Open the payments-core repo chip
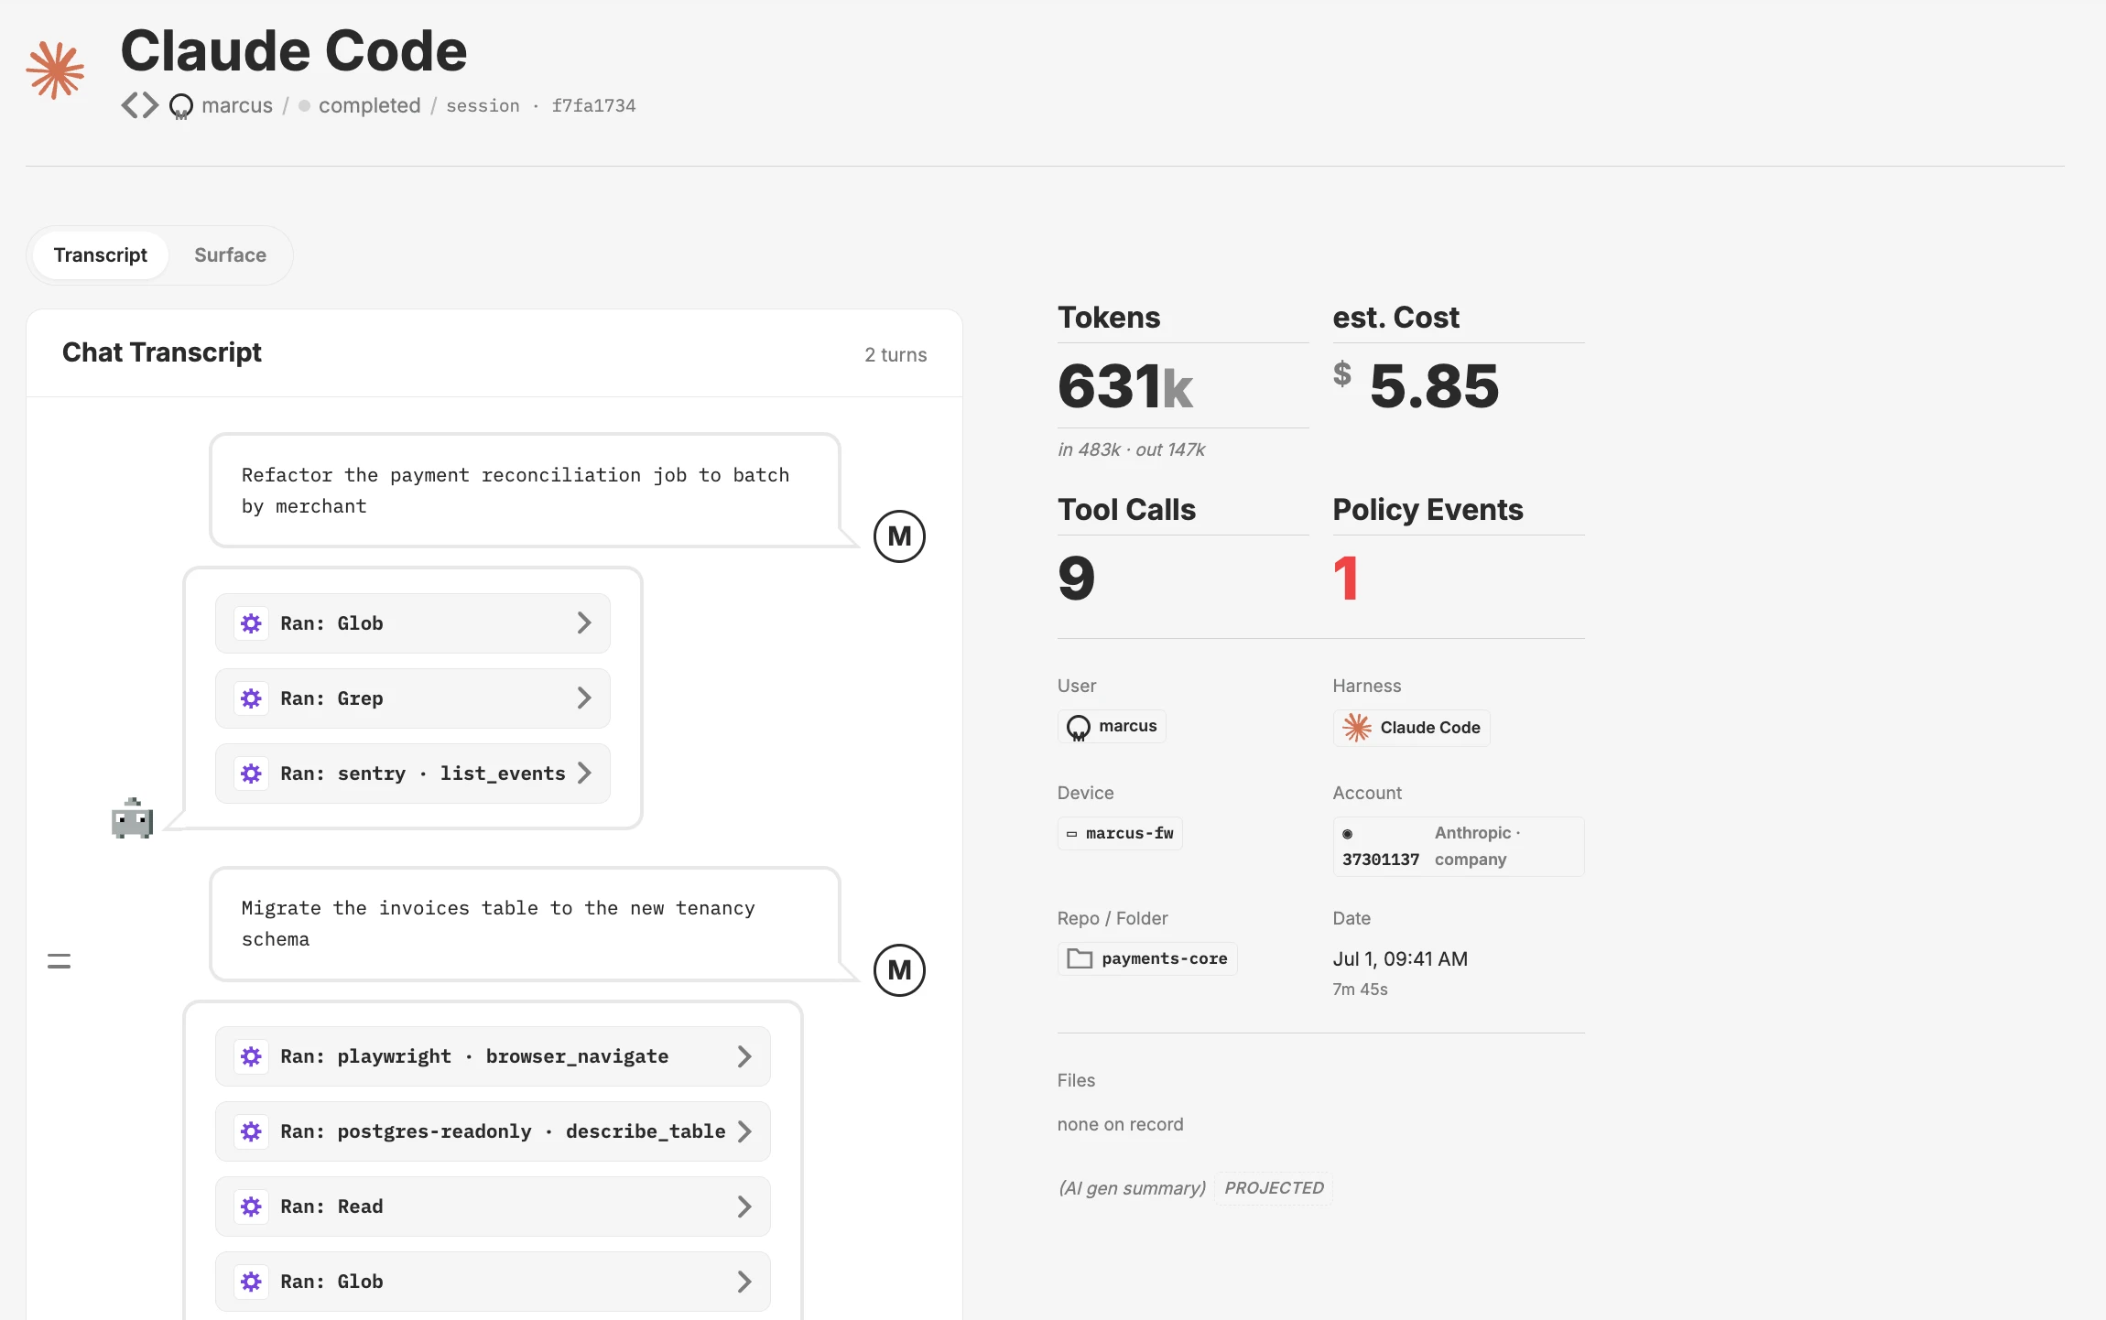This screenshot has height=1320, width=2106. 1147,958
